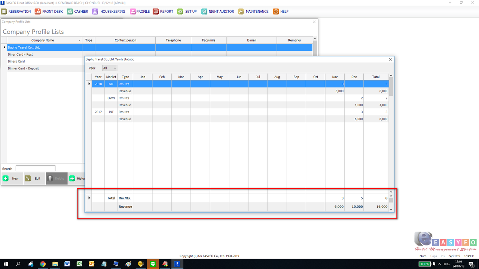Click the Total column header
Image resolution: width=479 pixels, height=269 pixels.
[376, 77]
